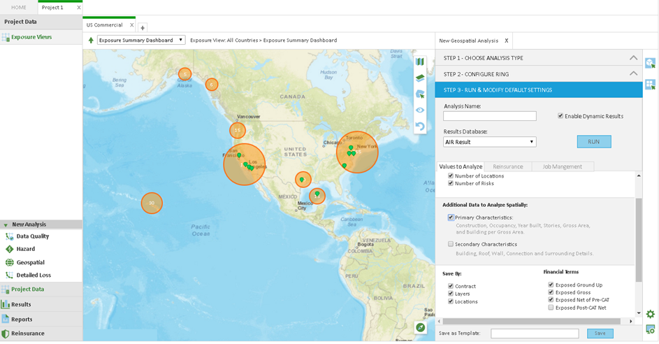Switch to the Reinsurance tab

507,166
